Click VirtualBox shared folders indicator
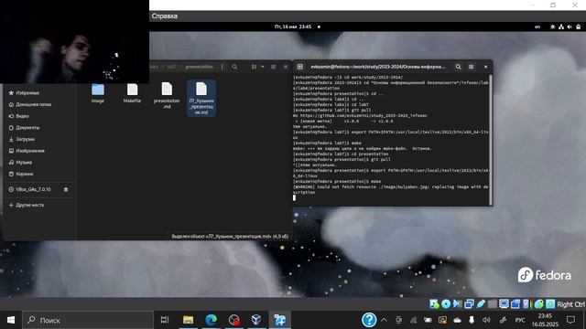Screen dimensions: 586x329 [493, 304]
